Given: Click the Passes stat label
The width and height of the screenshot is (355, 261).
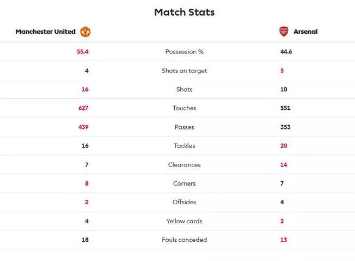Looking at the screenshot, I should click(x=184, y=127).
